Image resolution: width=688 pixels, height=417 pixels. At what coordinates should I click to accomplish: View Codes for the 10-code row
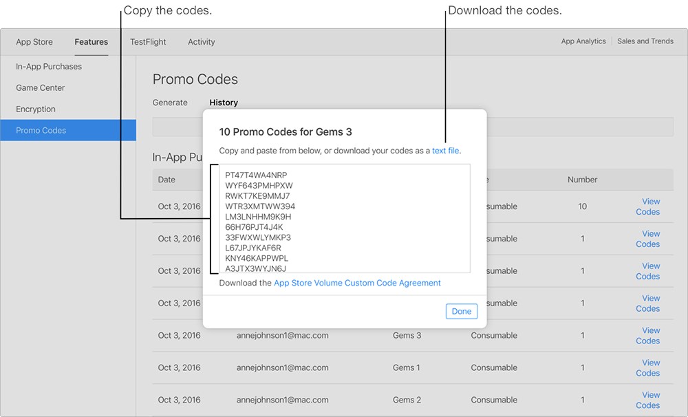[x=648, y=206]
